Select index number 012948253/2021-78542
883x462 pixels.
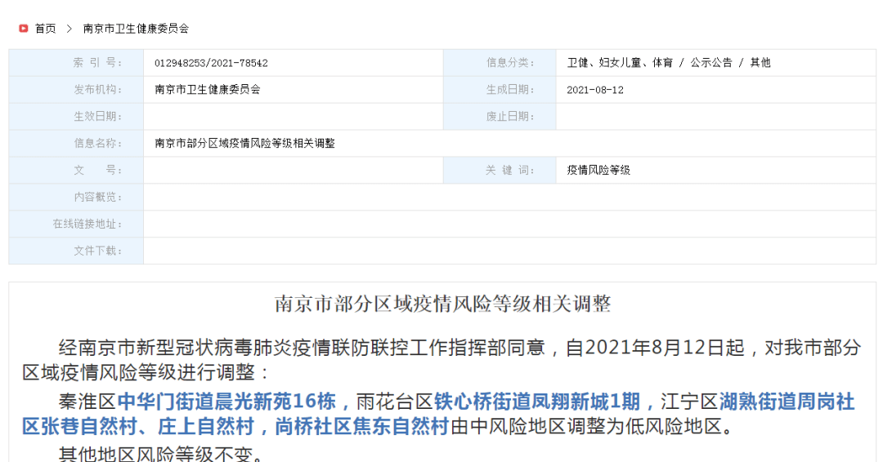(x=211, y=63)
